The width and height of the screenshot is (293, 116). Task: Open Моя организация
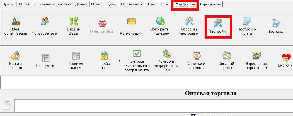pyautogui.click(x=16, y=26)
